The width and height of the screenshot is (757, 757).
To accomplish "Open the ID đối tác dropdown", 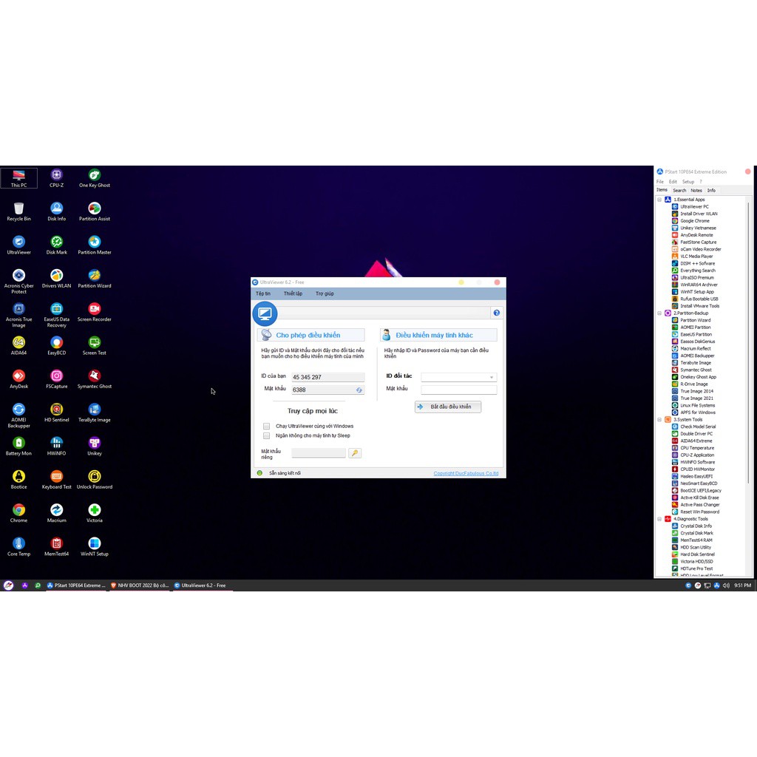I will (x=489, y=376).
